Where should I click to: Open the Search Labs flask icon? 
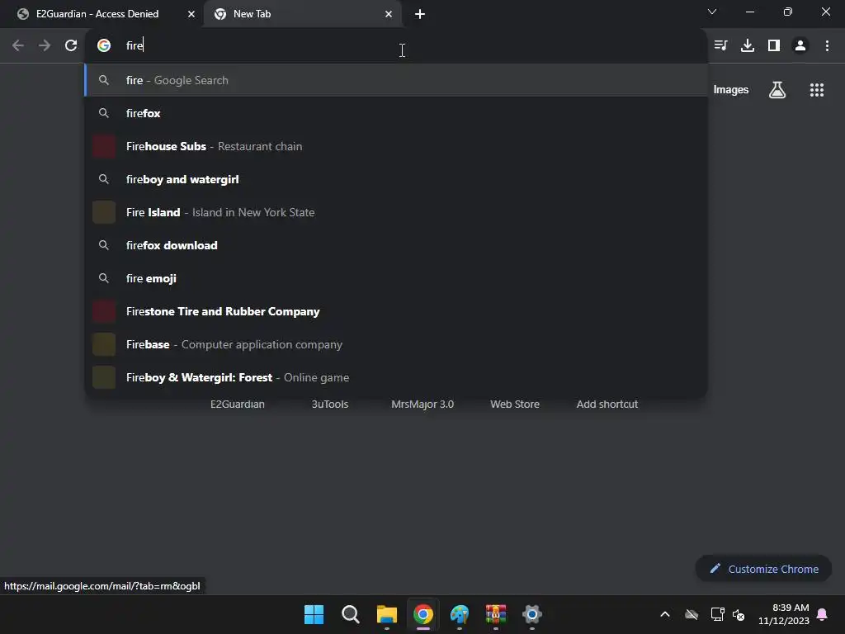777,89
